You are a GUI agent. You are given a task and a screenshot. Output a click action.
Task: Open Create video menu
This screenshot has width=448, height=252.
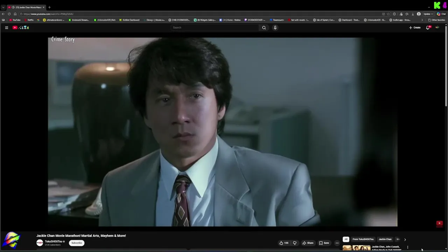(x=415, y=28)
